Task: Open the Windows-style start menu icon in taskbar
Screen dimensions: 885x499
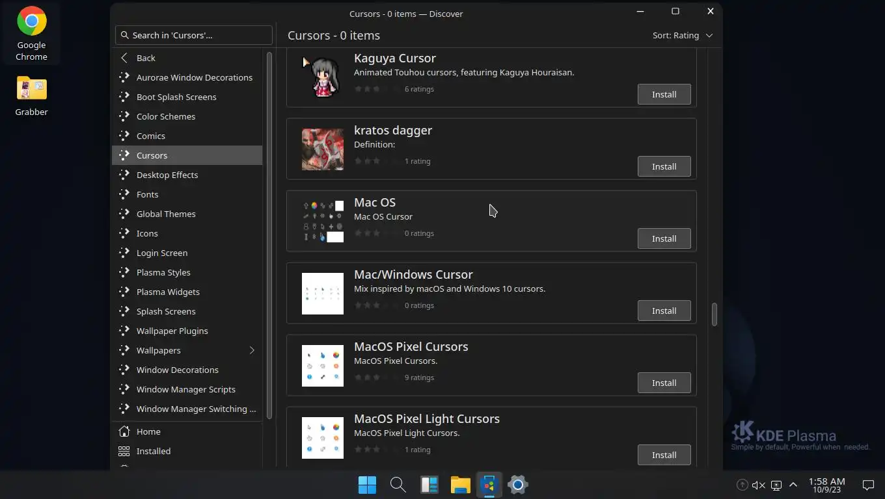Action: 367,485
